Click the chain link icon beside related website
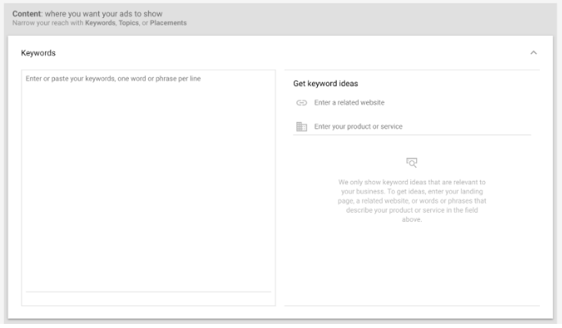Viewport: 562px width, 328px height. click(301, 103)
